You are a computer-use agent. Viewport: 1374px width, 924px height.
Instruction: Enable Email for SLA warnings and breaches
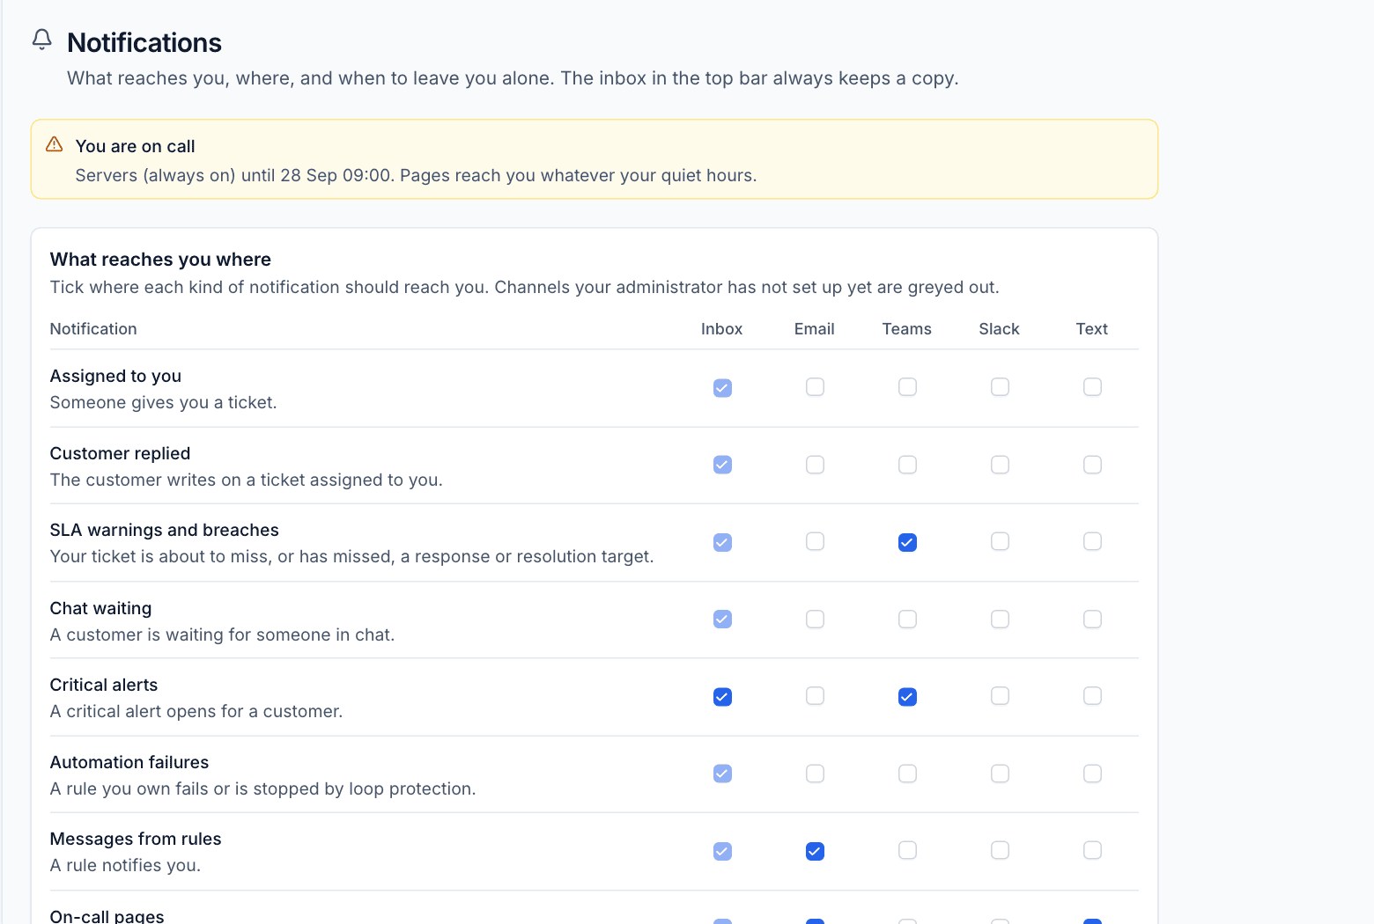[x=815, y=541]
